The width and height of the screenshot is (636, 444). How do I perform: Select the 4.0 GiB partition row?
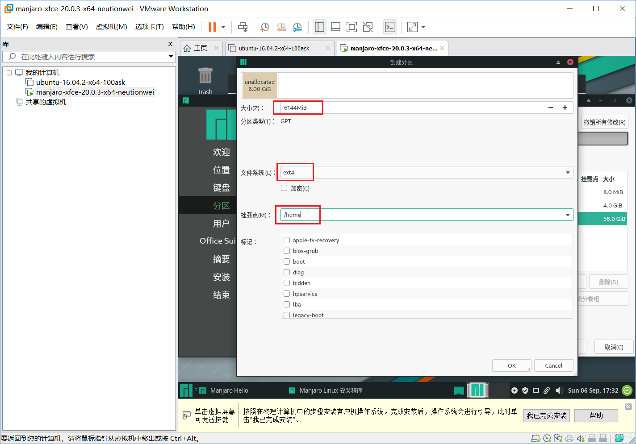pyautogui.click(x=603, y=205)
